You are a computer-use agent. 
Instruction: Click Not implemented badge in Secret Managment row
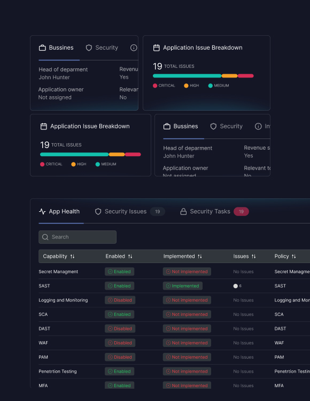pos(187,272)
